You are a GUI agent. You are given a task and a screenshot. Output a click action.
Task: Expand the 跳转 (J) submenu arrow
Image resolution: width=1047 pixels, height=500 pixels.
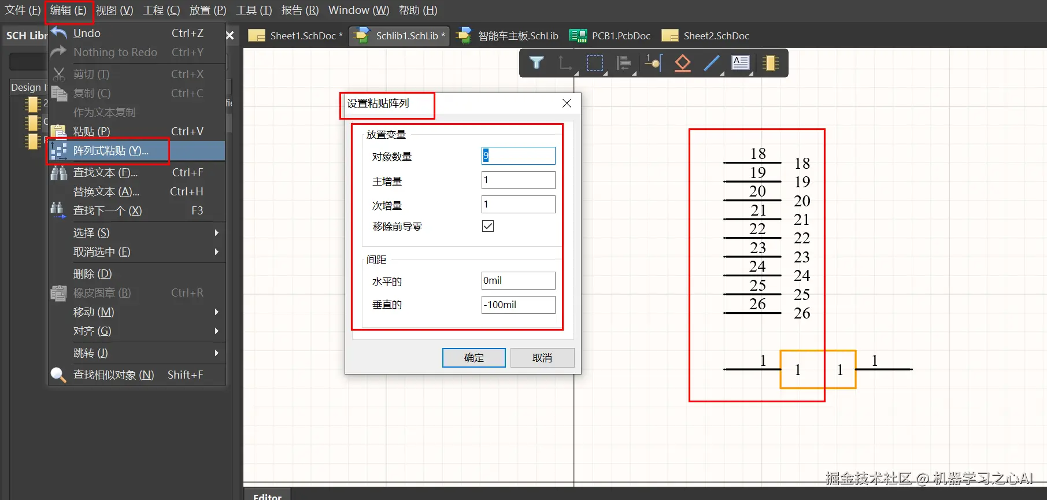[217, 353]
